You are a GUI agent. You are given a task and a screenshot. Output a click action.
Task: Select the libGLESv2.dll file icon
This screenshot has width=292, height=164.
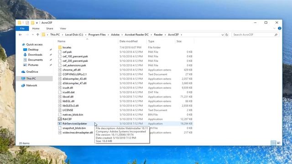(60, 106)
